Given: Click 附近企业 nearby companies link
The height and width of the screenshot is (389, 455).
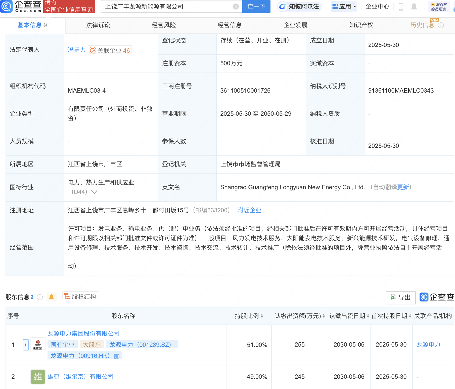Looking at the screenshot, I should pos(249,210).
